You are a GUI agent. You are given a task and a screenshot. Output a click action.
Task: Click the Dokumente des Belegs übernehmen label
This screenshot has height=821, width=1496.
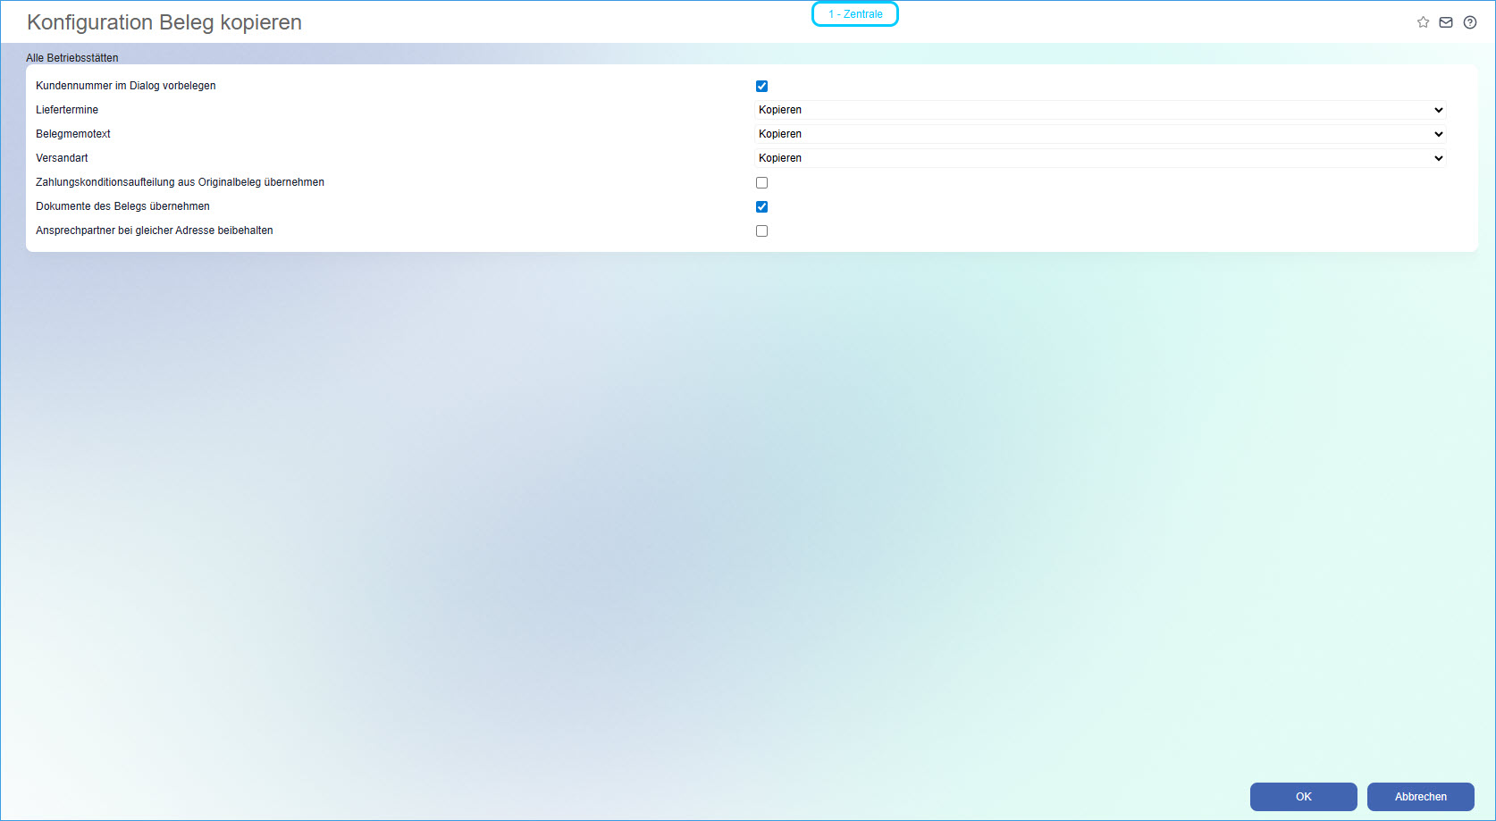[122, 206]
